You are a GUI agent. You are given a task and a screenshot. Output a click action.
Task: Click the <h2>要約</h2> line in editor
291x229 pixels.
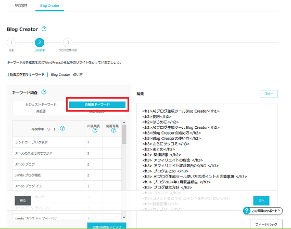pyautogui.click(x=157, y=117)
